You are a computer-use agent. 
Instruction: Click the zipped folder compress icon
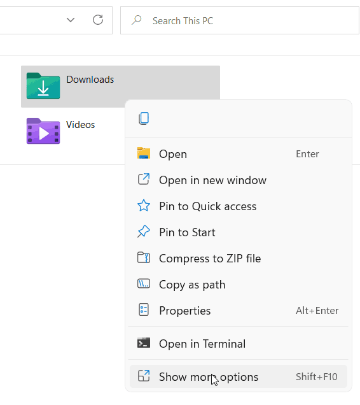tap(144, 258)
